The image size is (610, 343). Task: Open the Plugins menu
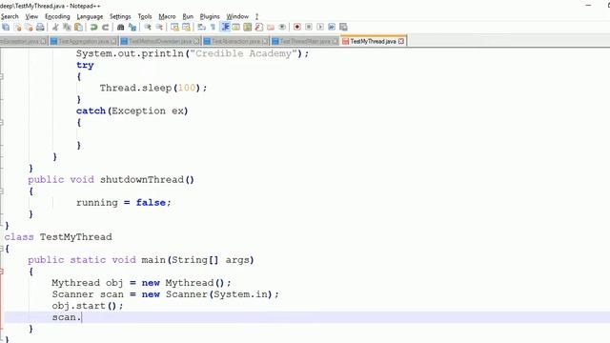210,16
